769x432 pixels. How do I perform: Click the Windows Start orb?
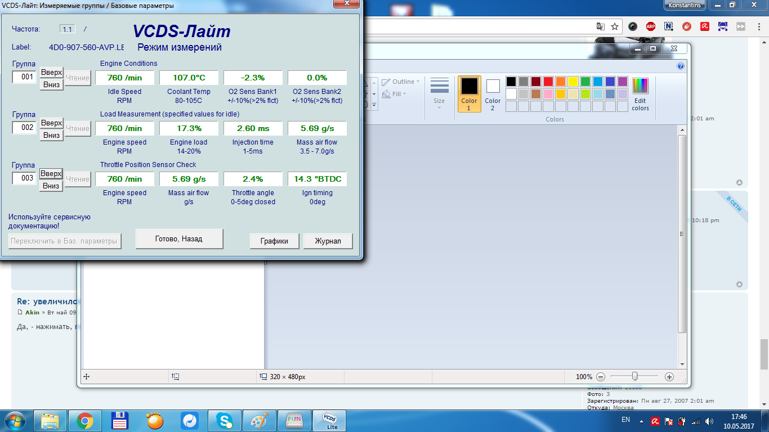point(15,421)
